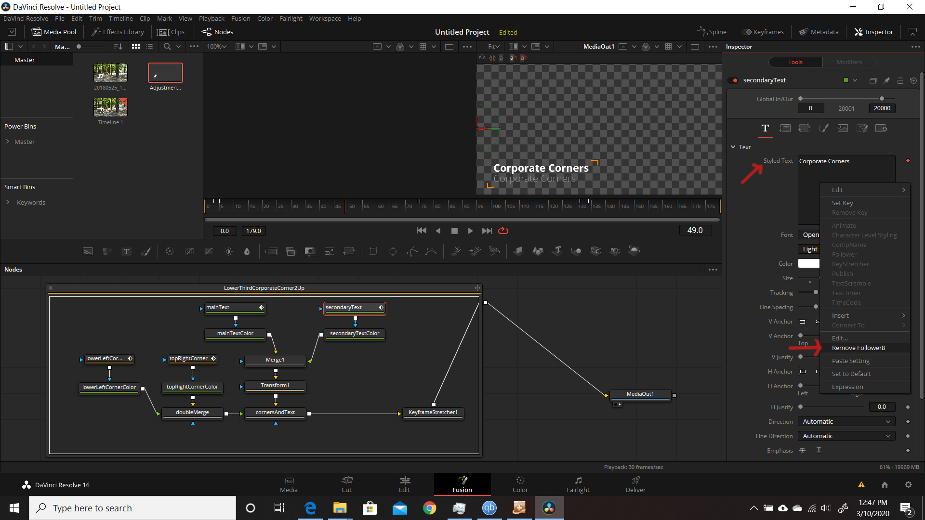Select Set Key in context menu

[865, 203]
